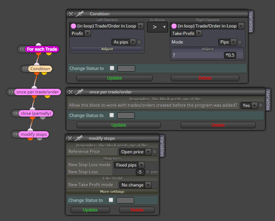Expand More settings in modify stops
Screen dimensions: 275x221
click(x=112, y=191)
